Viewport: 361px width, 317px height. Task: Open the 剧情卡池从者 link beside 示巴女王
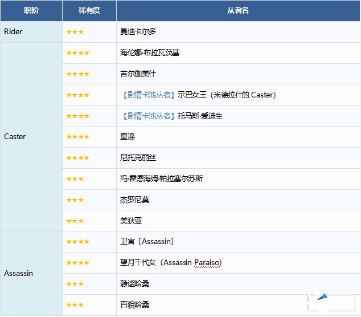pyautogui.click(x=147, y=95)
